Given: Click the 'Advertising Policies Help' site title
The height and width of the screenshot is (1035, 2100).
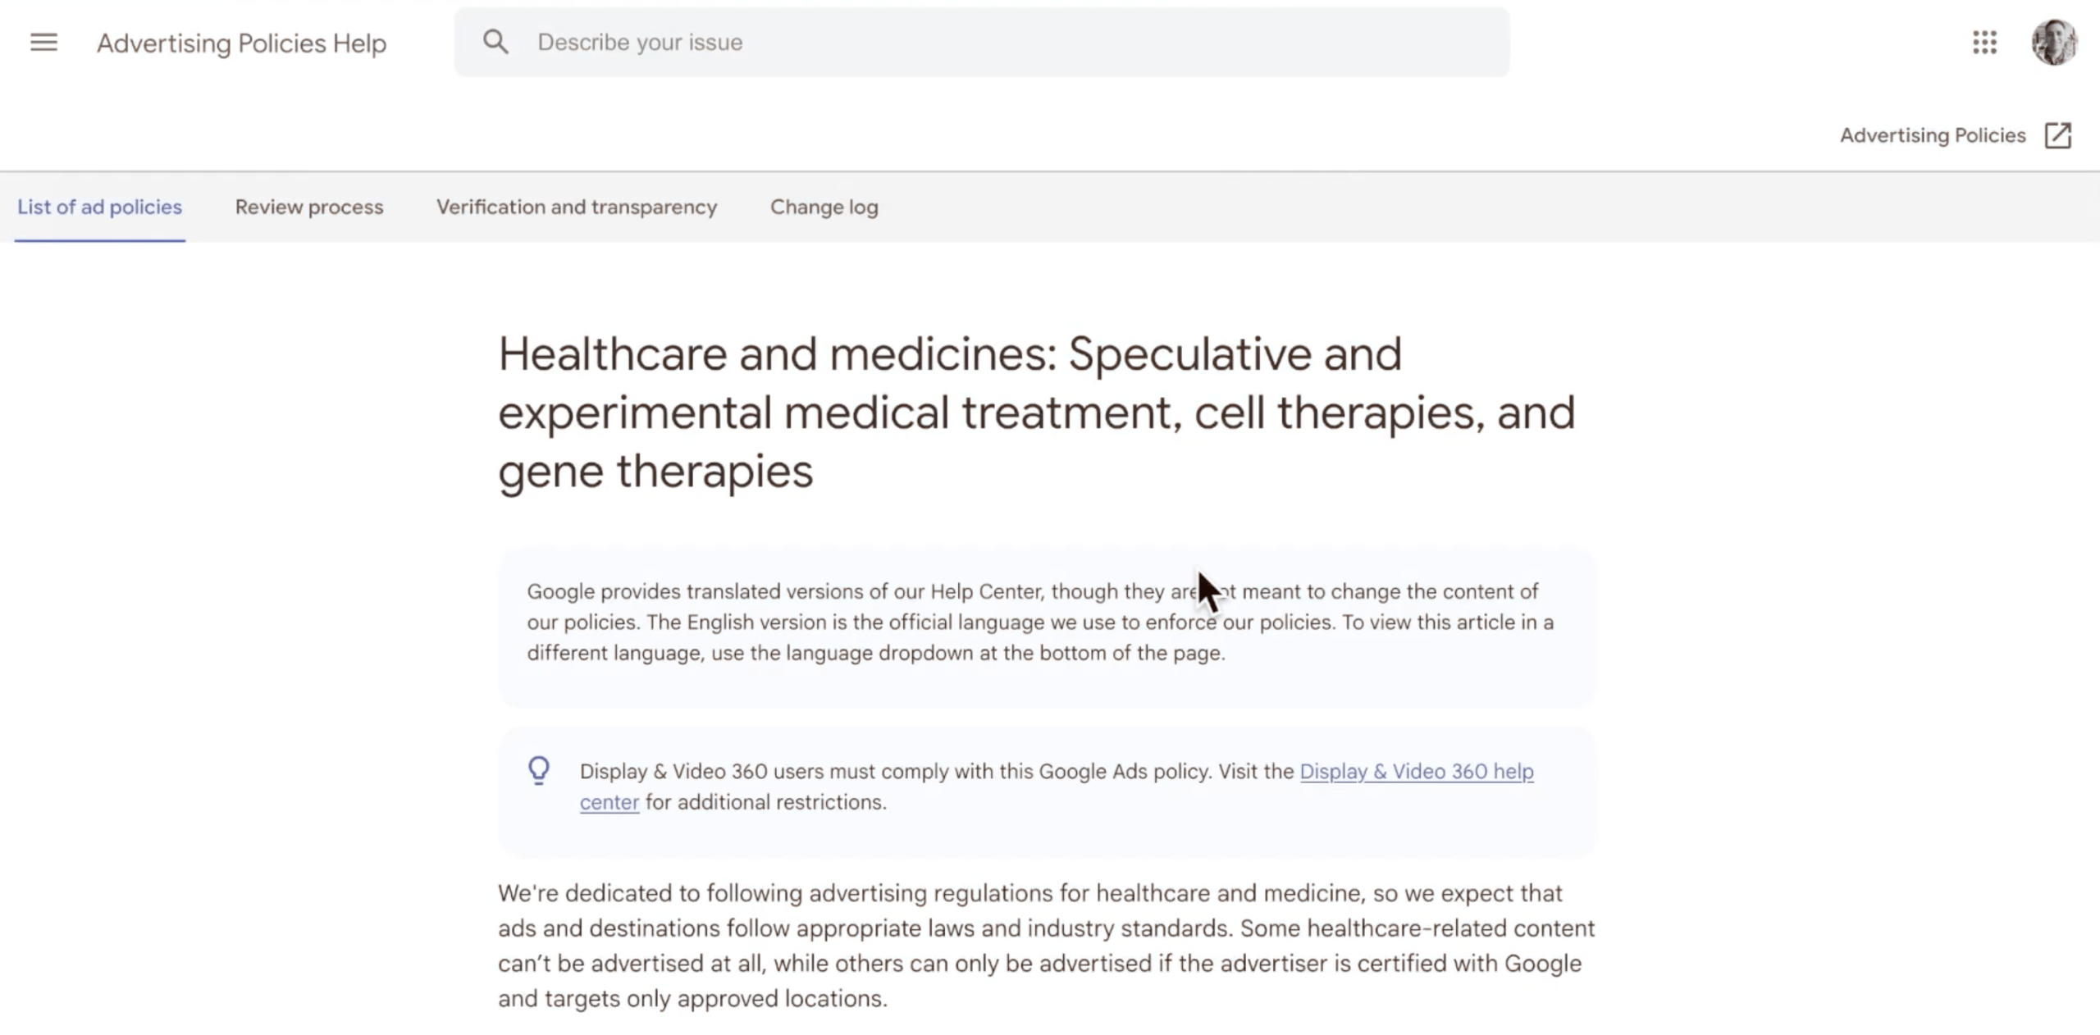Looking at the screenshot, I should coord(241,43).
